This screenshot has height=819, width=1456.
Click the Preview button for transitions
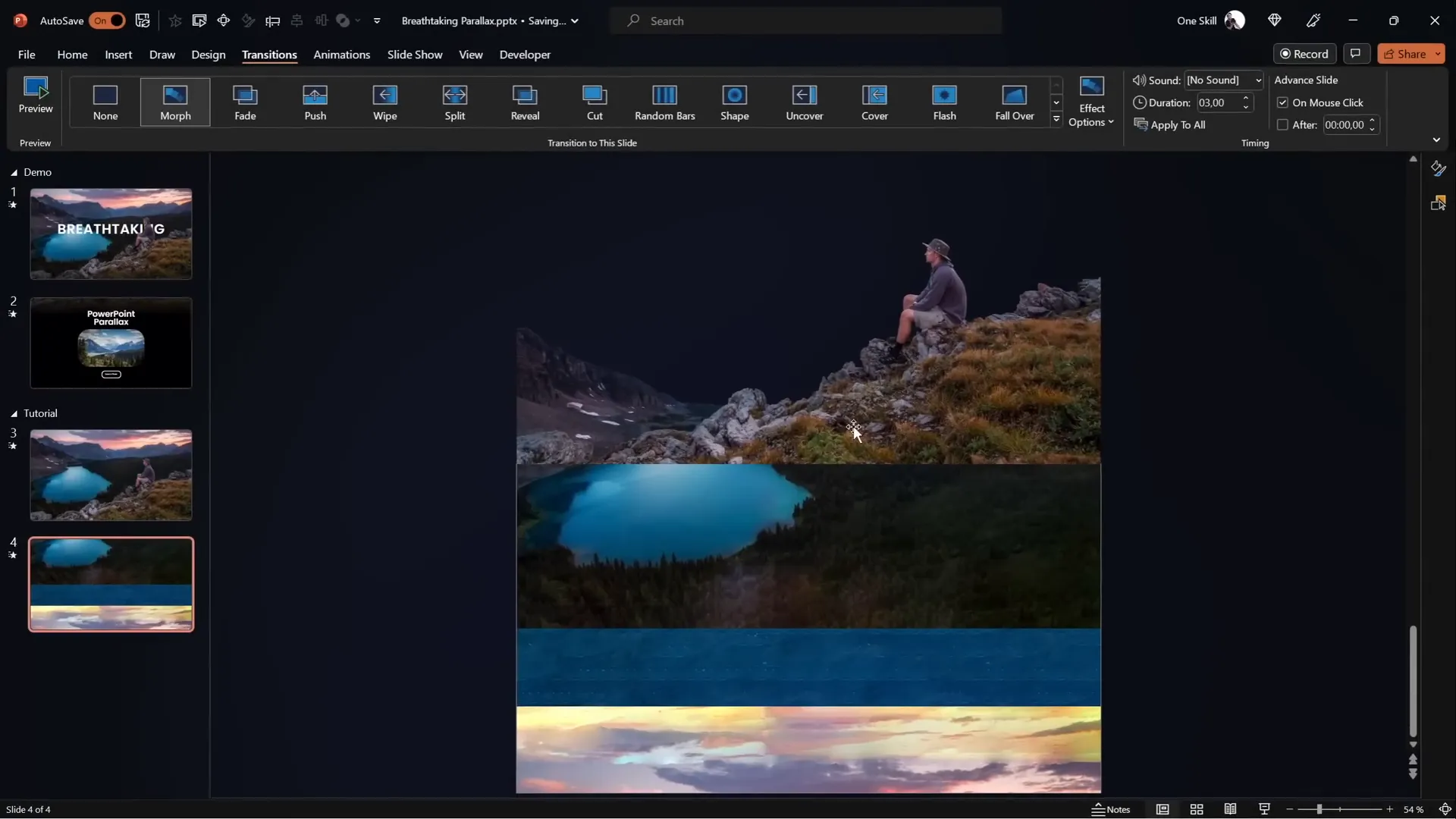click(34, 97)
